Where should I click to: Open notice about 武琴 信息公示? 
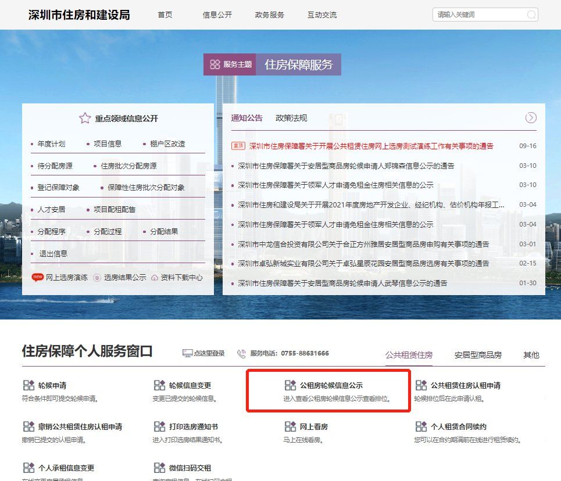342,283
